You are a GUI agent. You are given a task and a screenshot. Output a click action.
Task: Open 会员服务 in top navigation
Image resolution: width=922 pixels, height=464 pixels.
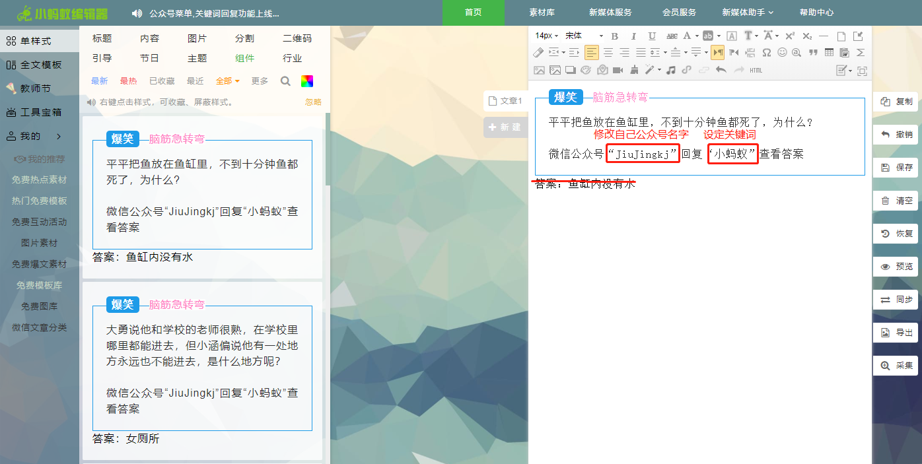click(679, 13)
